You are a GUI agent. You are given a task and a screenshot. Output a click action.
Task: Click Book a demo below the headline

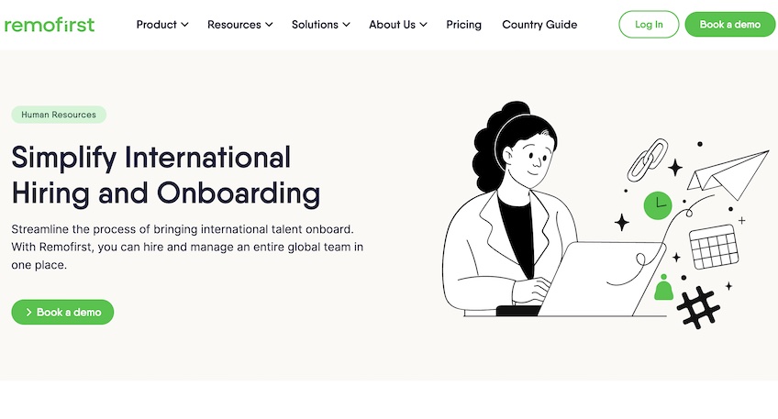pyautogui.click(x=62, y=312)
